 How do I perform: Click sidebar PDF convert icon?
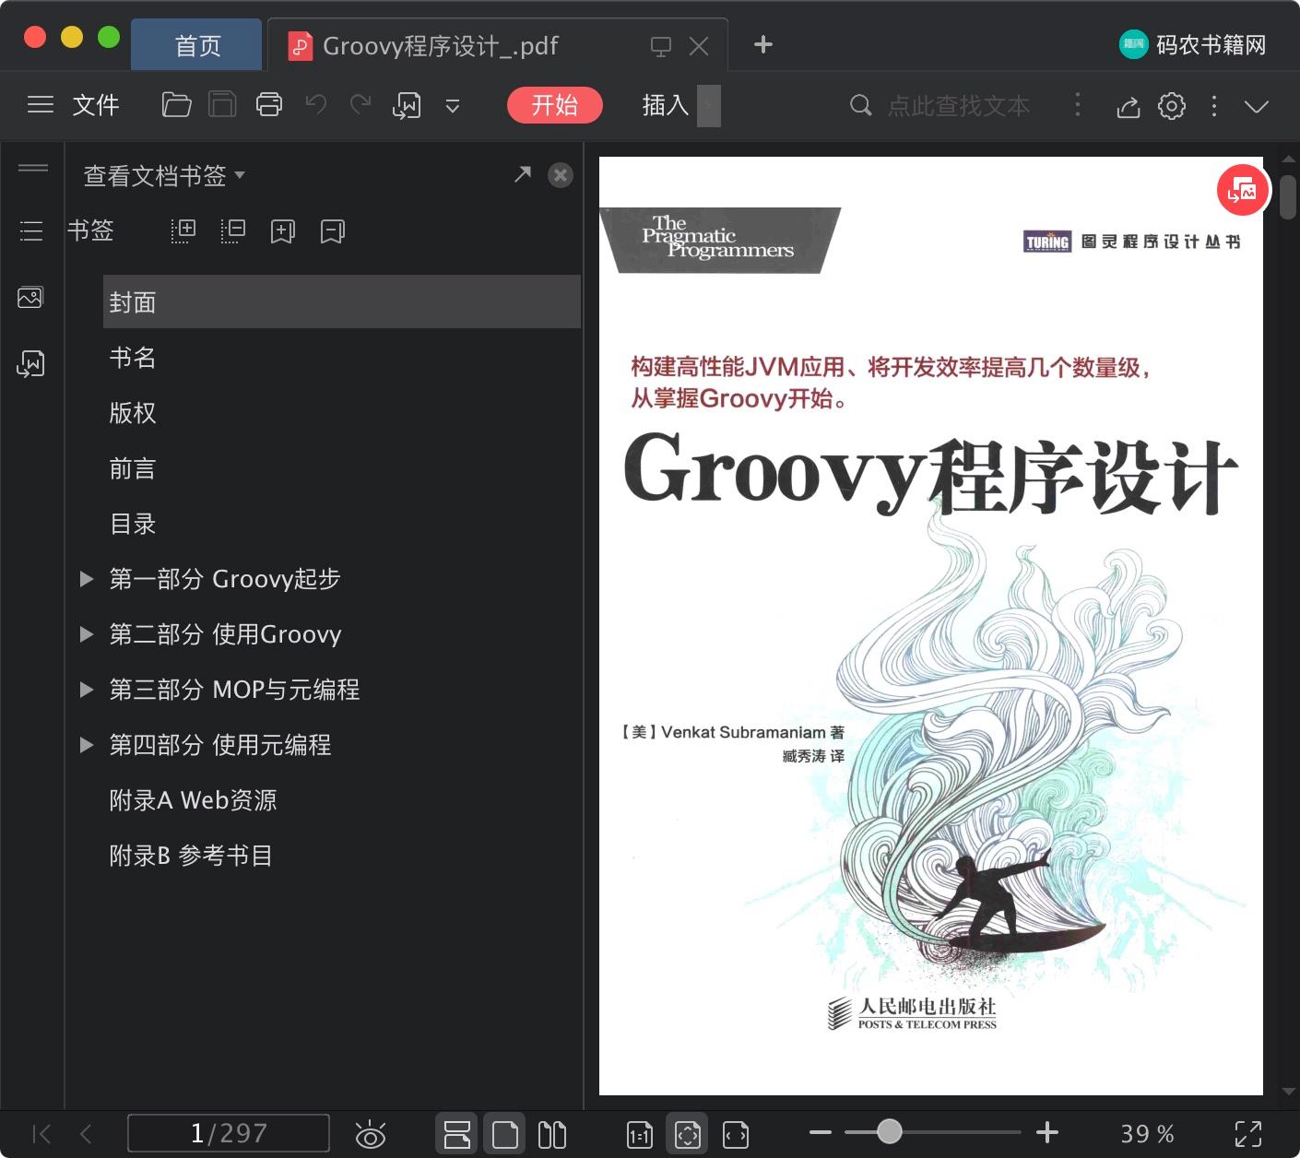coord(30,363)
